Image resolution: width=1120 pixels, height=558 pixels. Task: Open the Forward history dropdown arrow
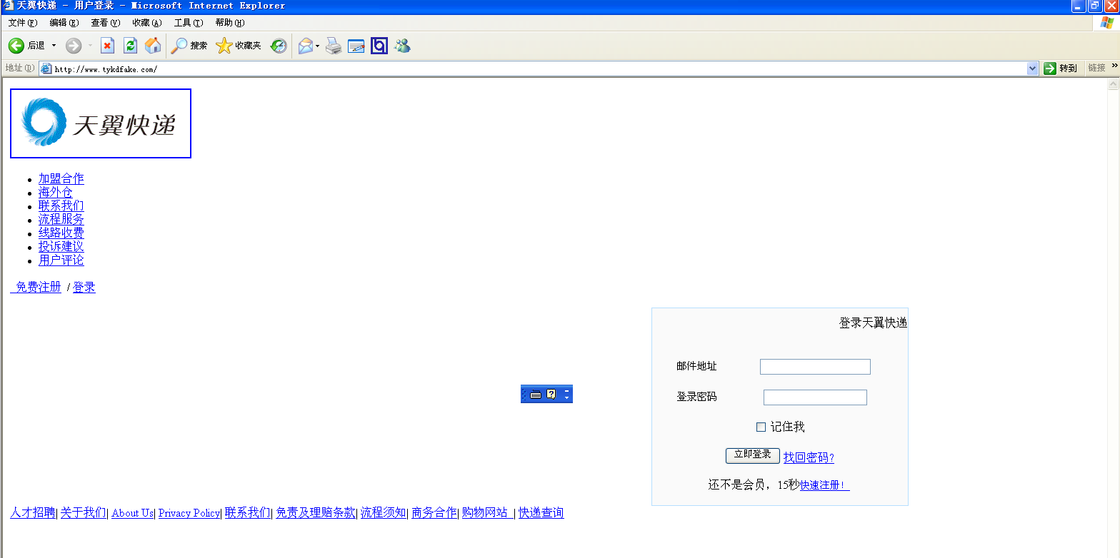point(90,46)
